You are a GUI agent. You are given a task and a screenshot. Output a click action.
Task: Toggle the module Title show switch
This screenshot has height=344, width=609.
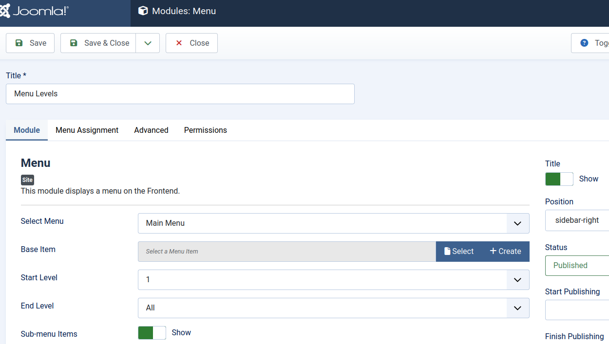(559, 179)
